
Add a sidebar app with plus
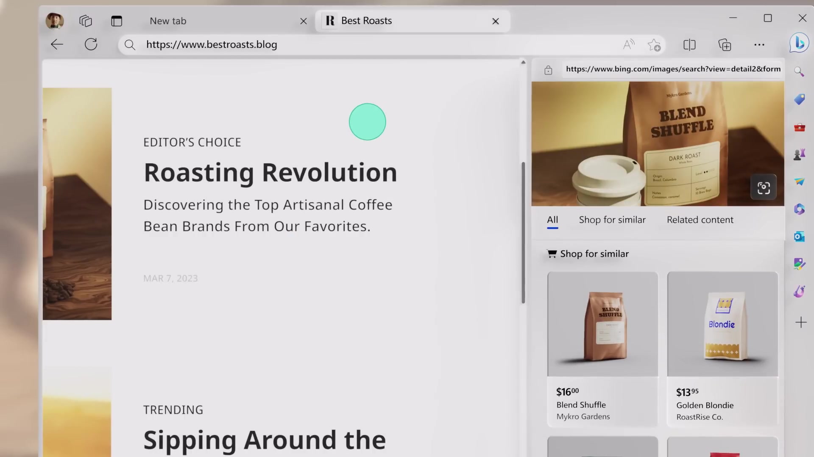801,323
